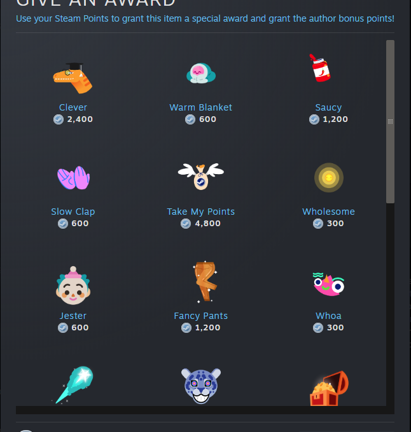Viewport: 411px width, 432px height.
Task: Pick the Saucy hot sauce bottle icon
Action: [320, 68]
